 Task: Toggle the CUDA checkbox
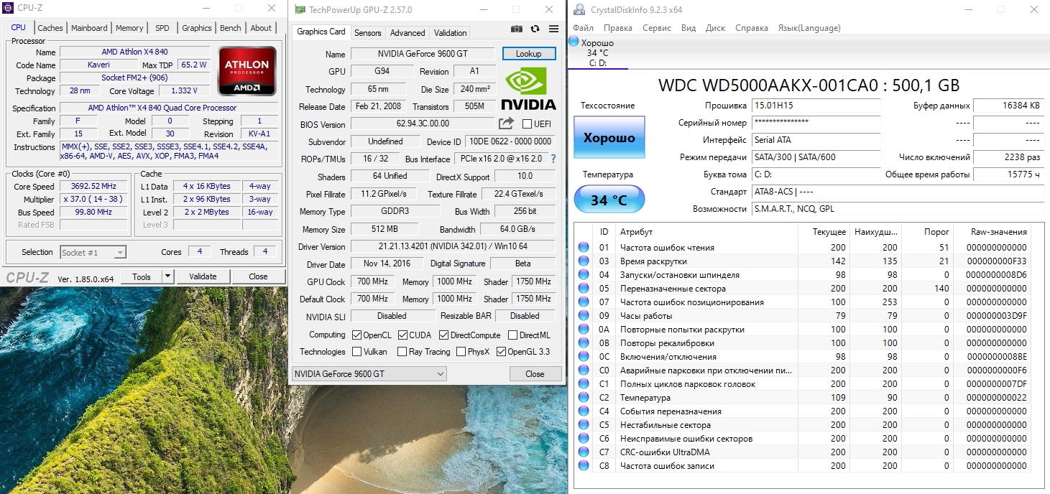(403, 335)
